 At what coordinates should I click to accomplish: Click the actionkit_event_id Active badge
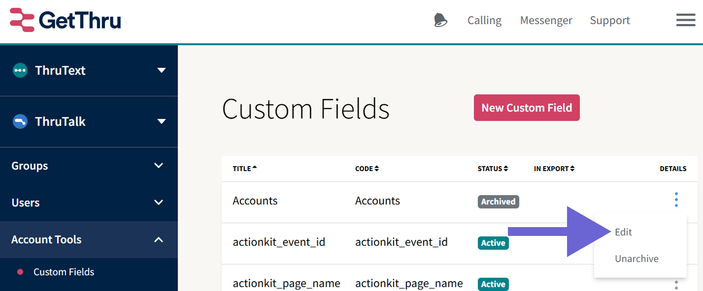tap(493, 243)
